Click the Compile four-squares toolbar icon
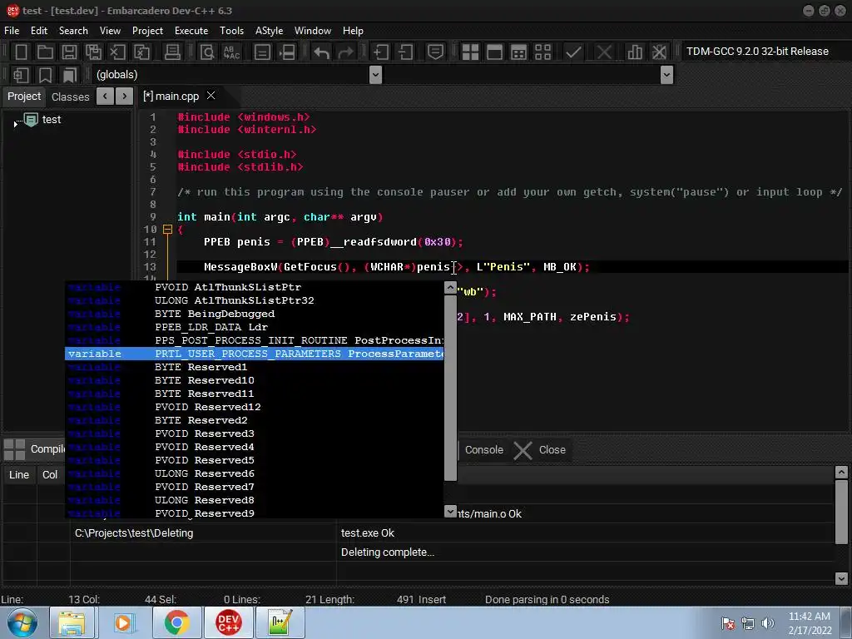This screenshot has height=639, width=852. (x=471, y=52)
